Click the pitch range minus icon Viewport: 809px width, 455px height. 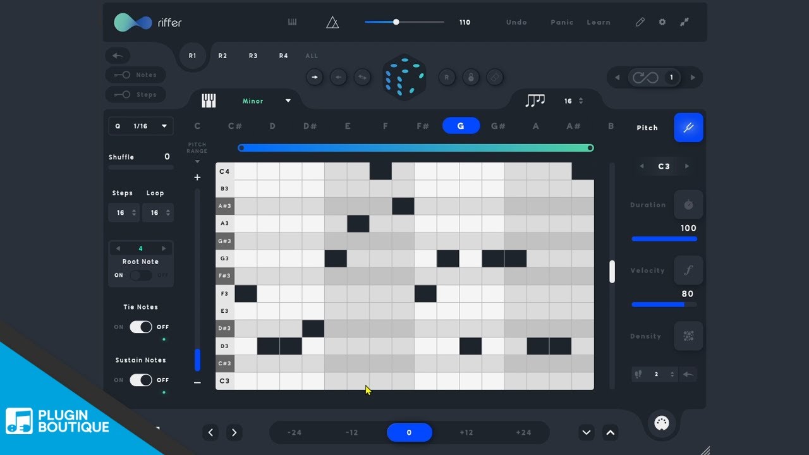pos(197,382)
